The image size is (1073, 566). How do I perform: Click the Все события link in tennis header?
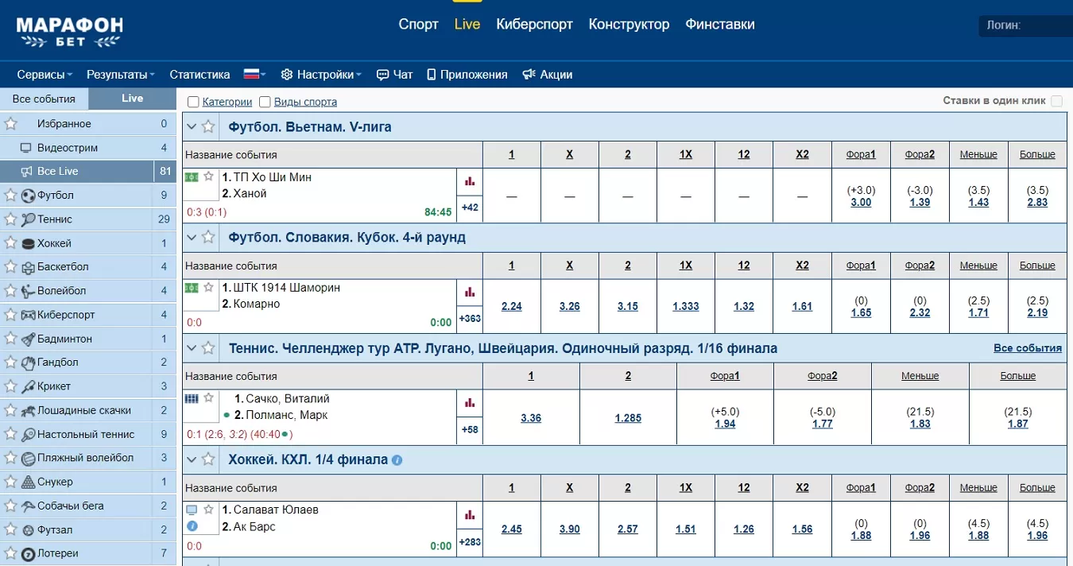pos(1027,348)
